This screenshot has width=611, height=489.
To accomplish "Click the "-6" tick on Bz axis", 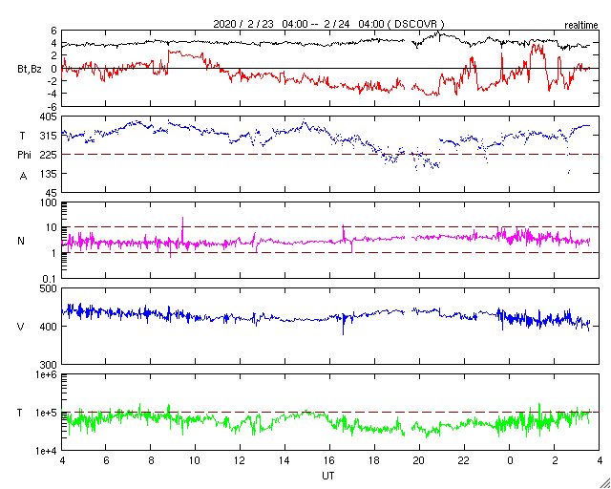I will pos(52,106).
